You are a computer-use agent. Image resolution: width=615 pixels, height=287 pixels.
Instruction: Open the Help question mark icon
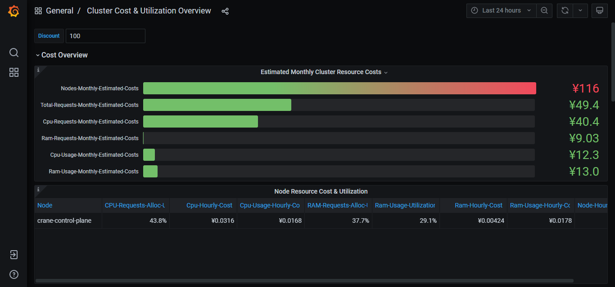pyautogui.click(x=14, y=274)
